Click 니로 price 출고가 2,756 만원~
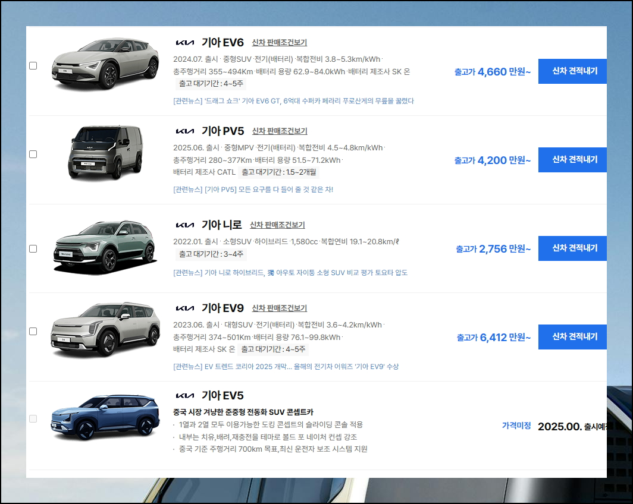633x504 pixels. pos(493,249)
